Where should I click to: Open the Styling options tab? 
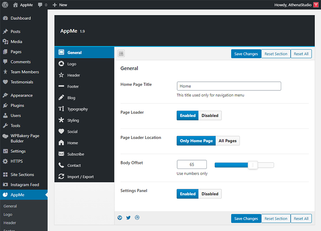(85, 120)
